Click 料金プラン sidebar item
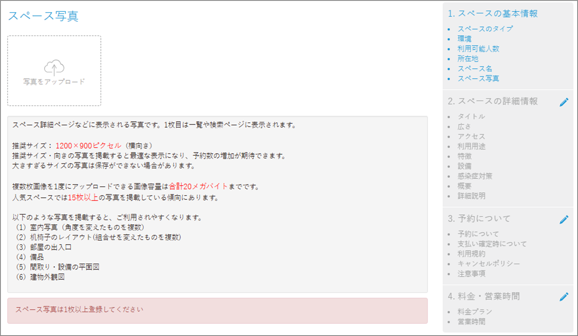 [475, 312]
